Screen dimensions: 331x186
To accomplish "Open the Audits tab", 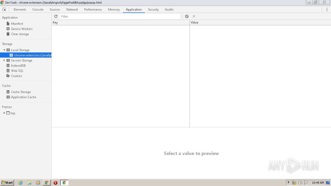I will pos(169,9).
